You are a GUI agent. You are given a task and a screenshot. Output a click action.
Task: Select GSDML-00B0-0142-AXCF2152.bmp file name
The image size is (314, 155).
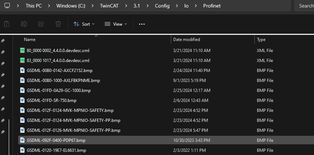(60, 71)
